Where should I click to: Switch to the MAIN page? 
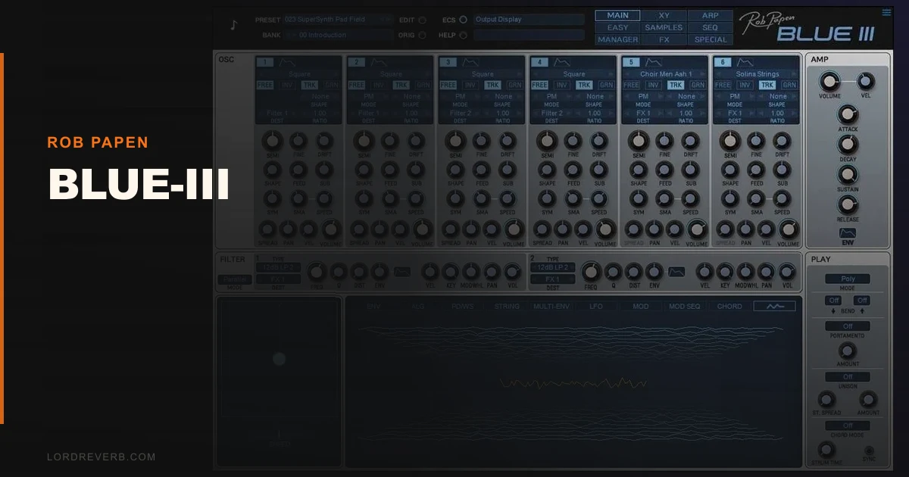click(x=617, y=15)
